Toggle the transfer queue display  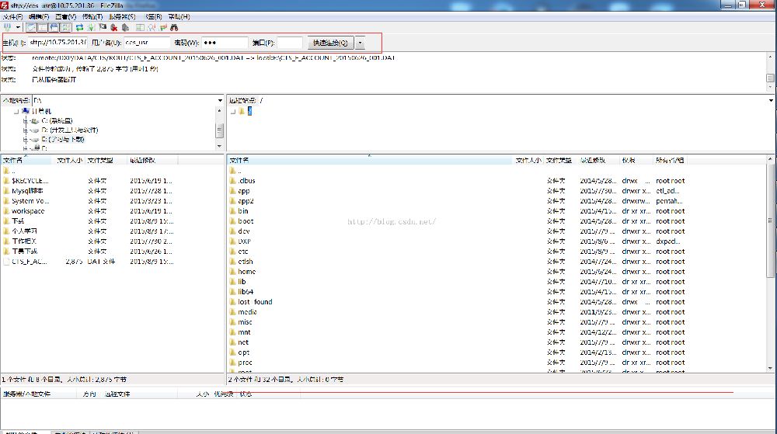(x=65, y=27)
